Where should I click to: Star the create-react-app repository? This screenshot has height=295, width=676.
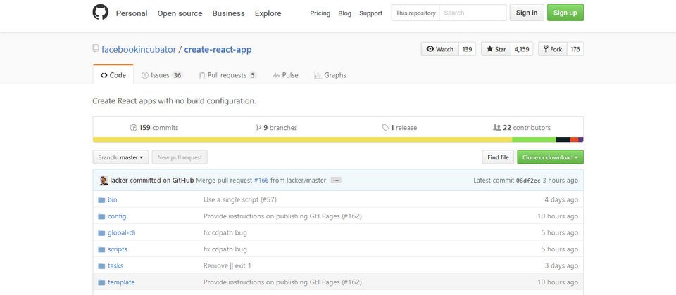click(496, 49)
